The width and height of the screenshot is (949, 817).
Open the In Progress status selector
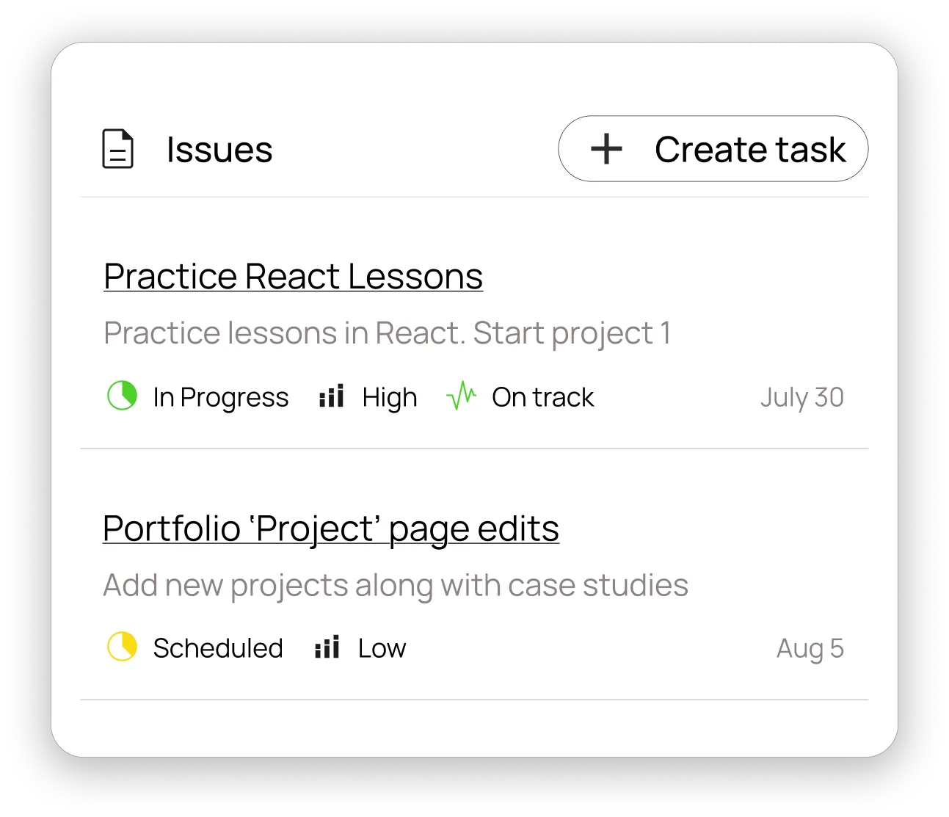pyautogui.click(x=197, y=396)
